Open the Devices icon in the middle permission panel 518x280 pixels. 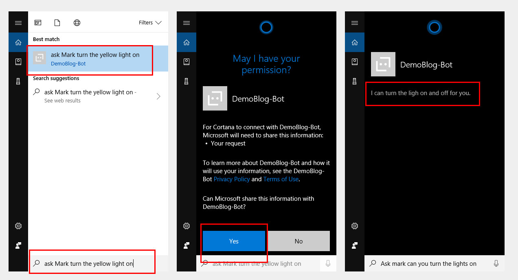pyautogui.click(x=187, y=81)
